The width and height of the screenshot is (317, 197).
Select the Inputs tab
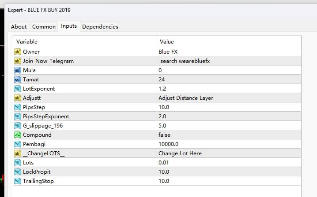(x=69, y=26)
